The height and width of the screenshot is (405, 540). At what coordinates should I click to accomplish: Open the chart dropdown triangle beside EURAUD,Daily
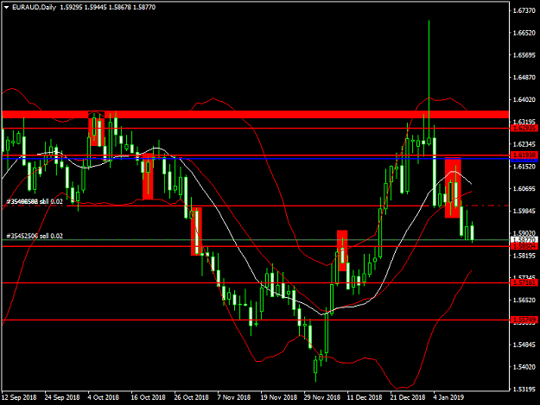6,7
